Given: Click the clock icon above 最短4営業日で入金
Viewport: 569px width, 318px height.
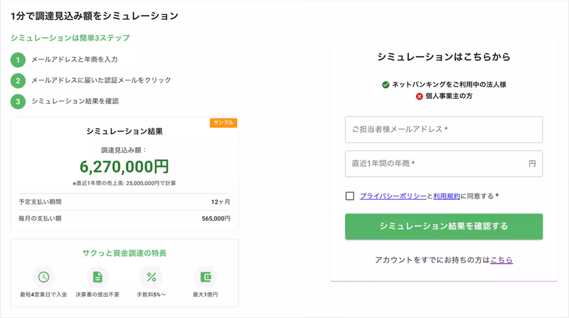Looking at the screenshot, I should click(x=43, y=277).
